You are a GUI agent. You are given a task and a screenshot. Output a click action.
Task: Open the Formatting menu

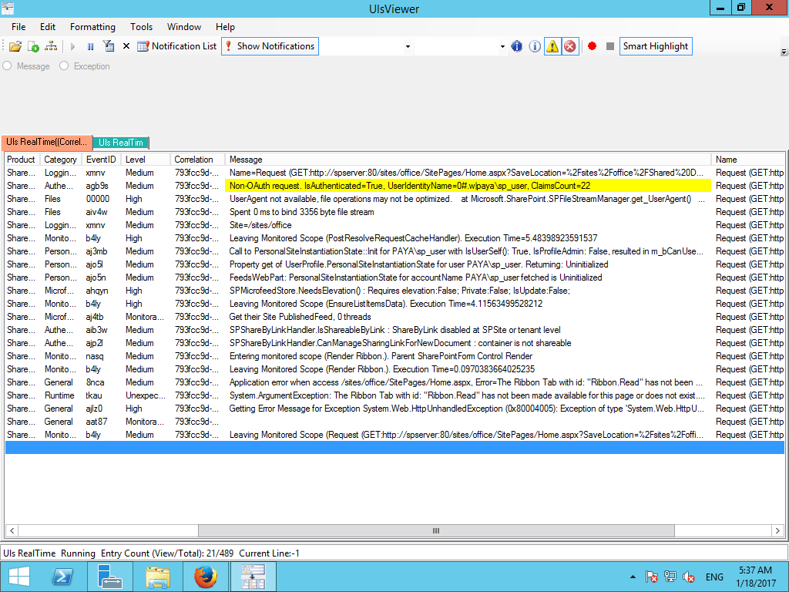(x=92, y=27)
